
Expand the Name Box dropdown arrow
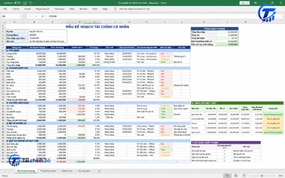click(x=20, y=16)
